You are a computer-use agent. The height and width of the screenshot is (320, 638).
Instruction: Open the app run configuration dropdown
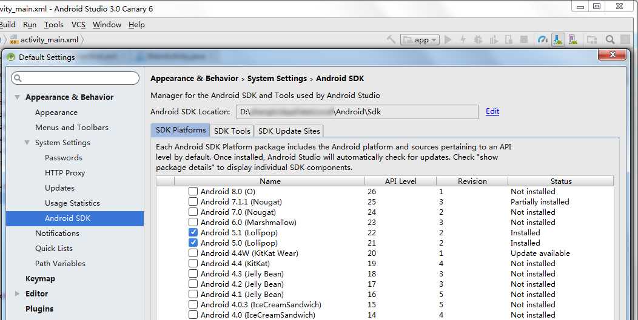tap(420, 39)
